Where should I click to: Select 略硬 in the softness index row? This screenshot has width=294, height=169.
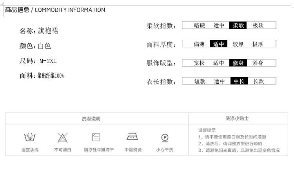[x=199, y=25]
